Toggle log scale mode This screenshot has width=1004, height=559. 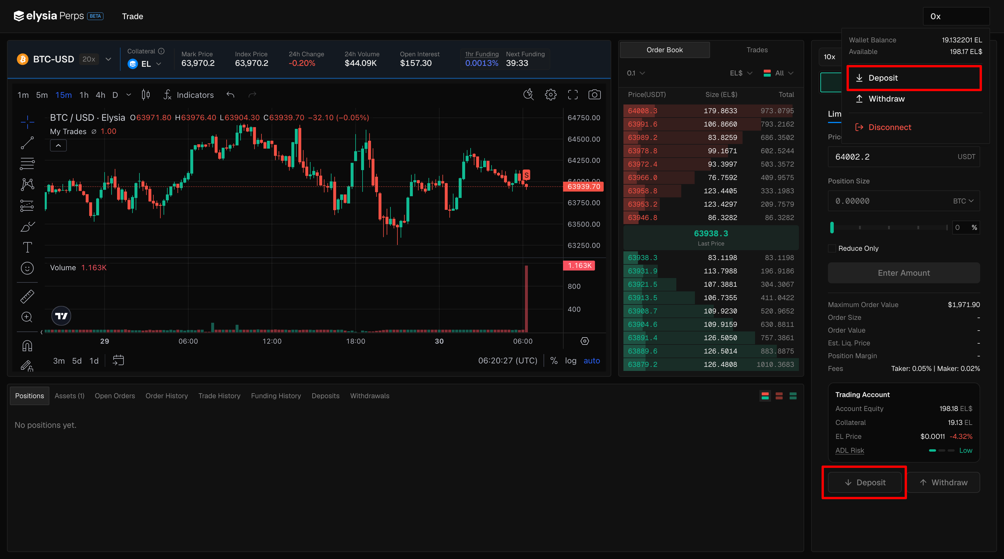(x=571, y=360)
